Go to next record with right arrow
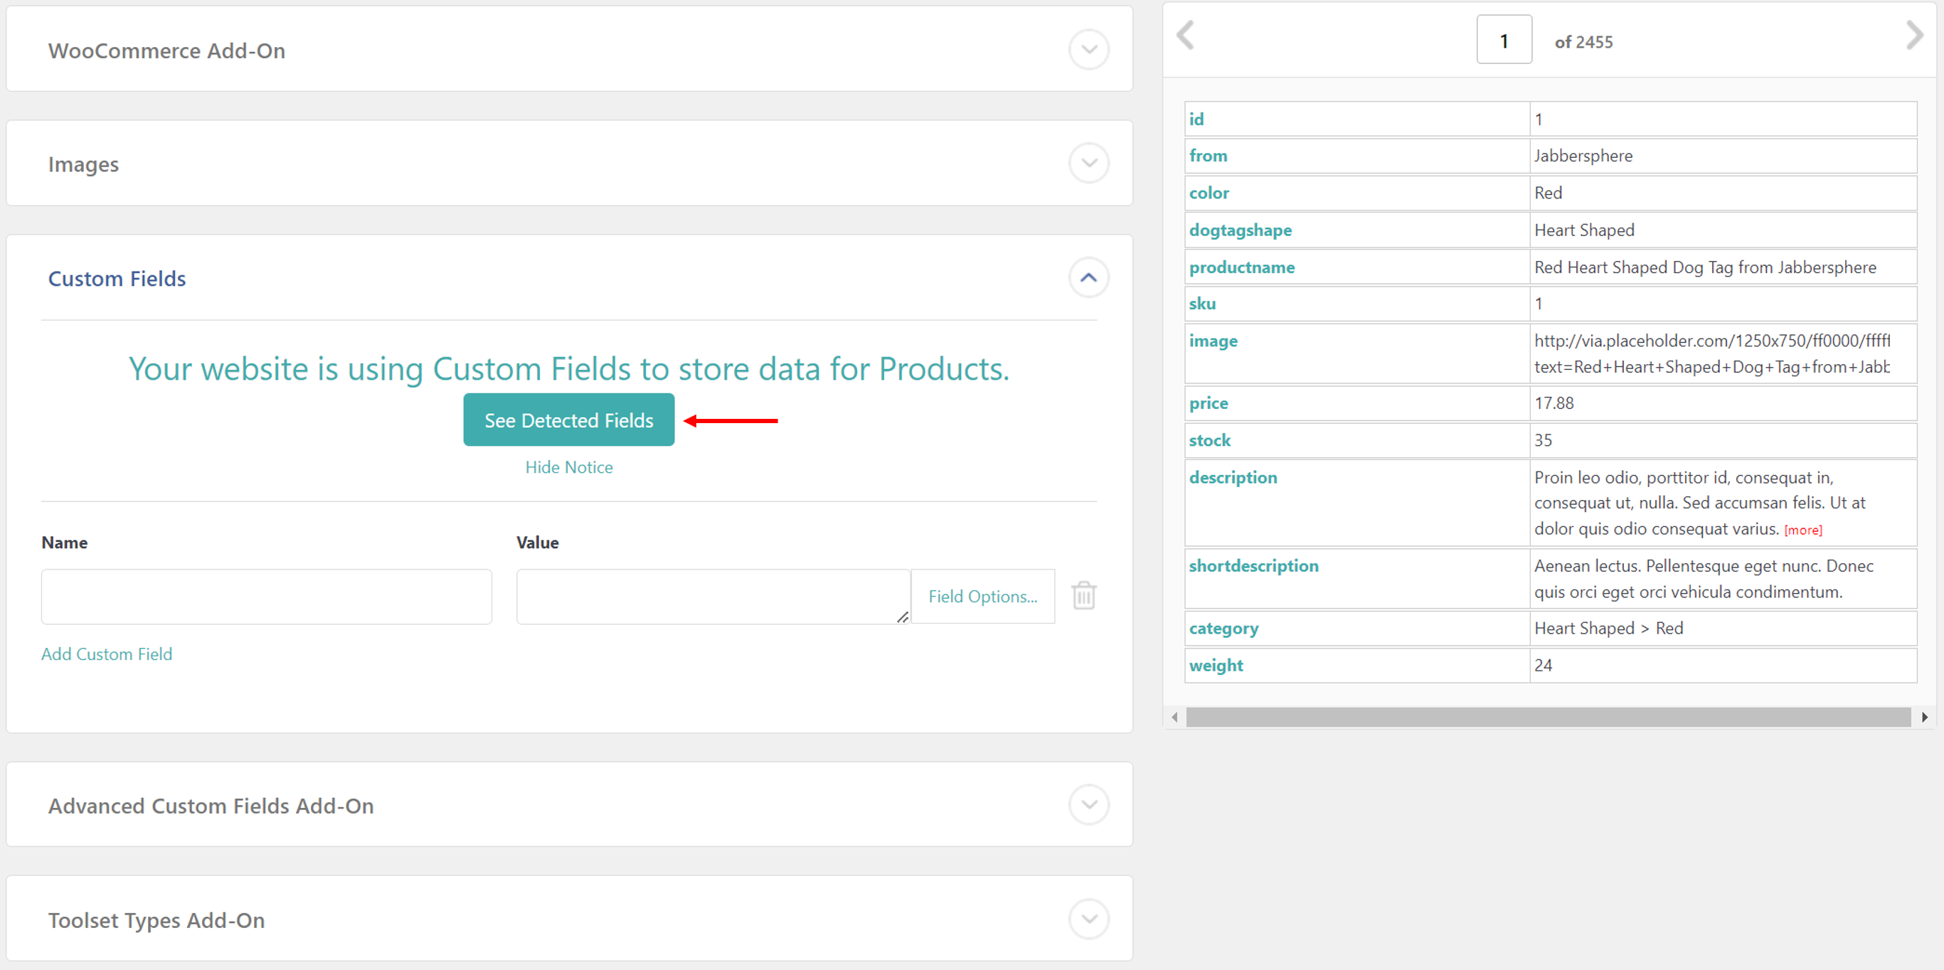Image resolution: width=1944 pixels, height=970 pixels. [1914, 36]
